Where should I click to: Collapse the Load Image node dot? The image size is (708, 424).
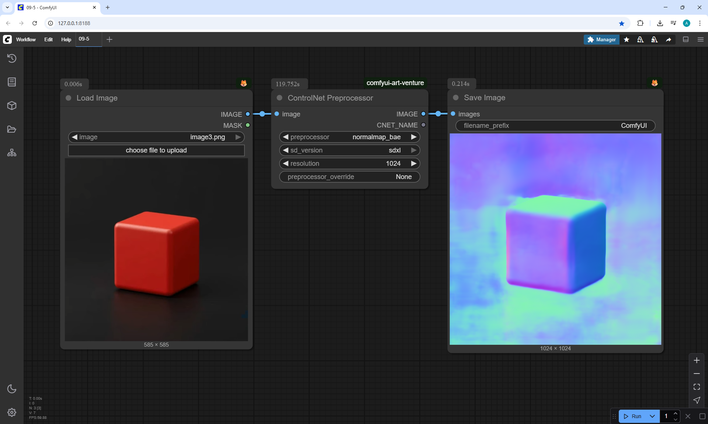tap(68, 98)
